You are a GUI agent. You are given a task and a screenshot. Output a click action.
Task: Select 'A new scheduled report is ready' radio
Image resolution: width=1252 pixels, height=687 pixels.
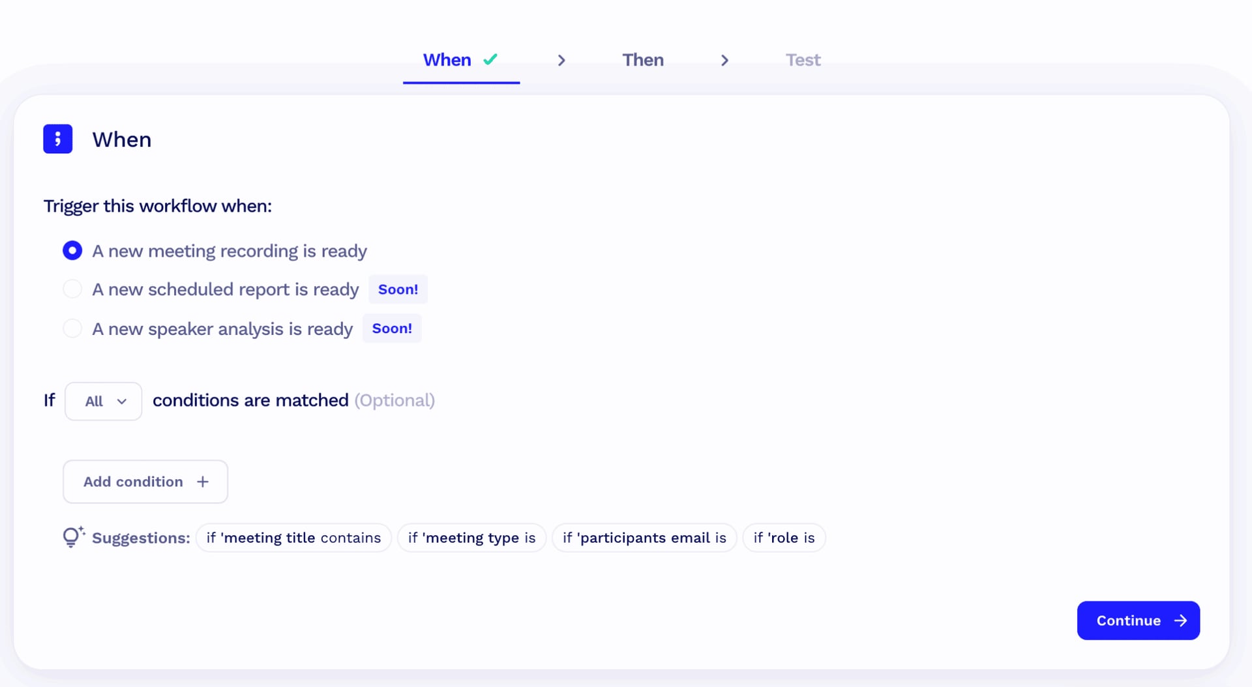pos(72,289)
